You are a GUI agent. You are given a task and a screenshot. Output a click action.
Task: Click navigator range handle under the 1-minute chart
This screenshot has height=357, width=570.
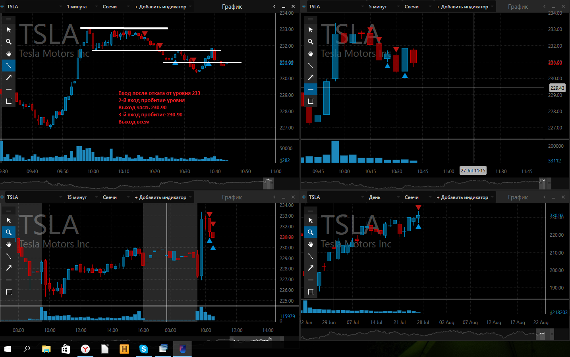(x=268, y=183)
